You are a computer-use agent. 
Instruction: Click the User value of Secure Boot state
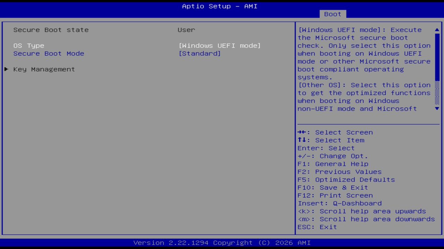pyautogui.click(x=186, y=30)
